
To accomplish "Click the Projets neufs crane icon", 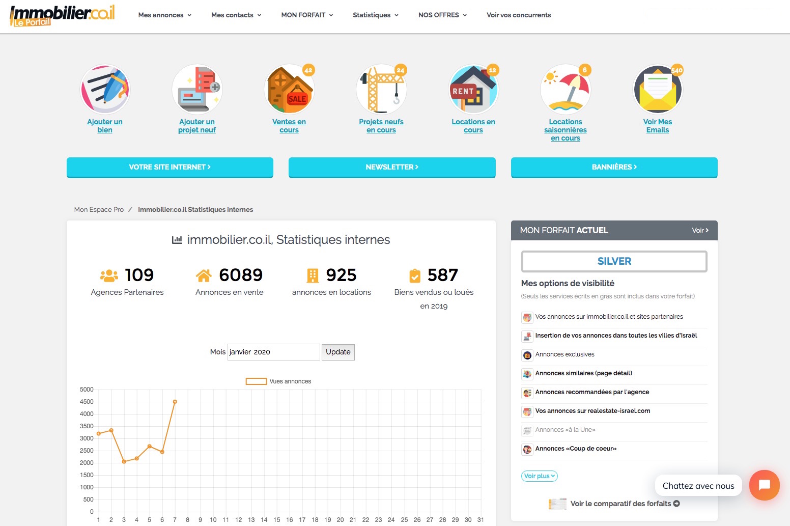I will (381, 89).
